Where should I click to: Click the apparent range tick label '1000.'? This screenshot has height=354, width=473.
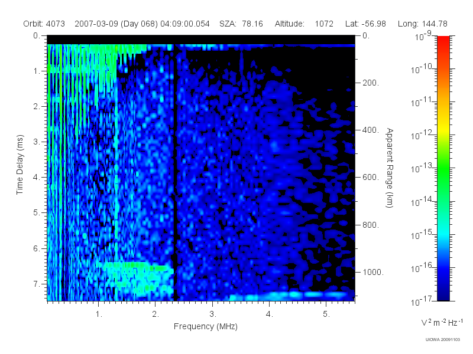373,272
